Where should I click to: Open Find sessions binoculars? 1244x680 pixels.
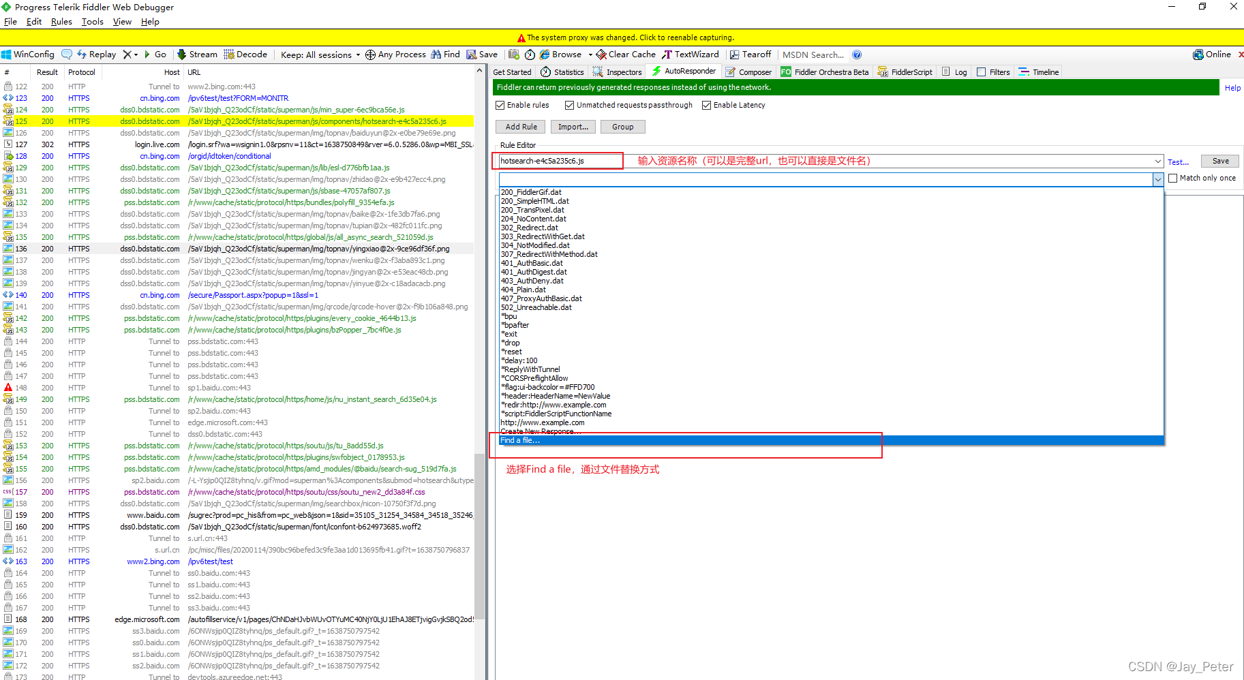pos(445,55)
